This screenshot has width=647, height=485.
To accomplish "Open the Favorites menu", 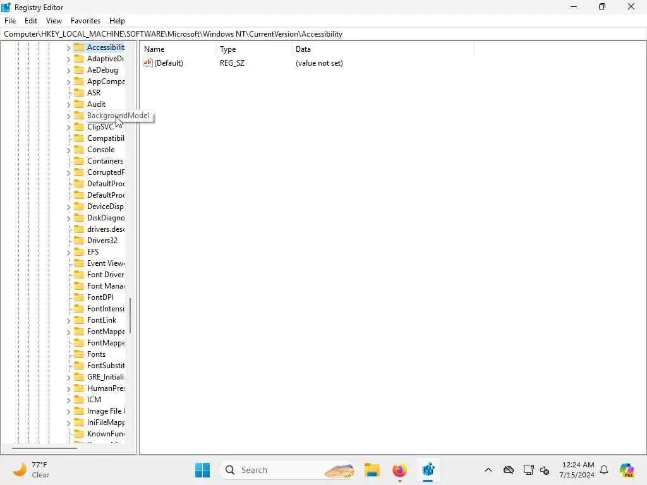I will 85,21.
